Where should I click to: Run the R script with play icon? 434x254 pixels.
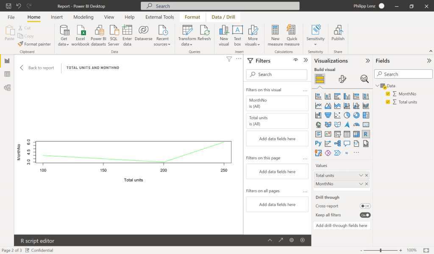302,240
